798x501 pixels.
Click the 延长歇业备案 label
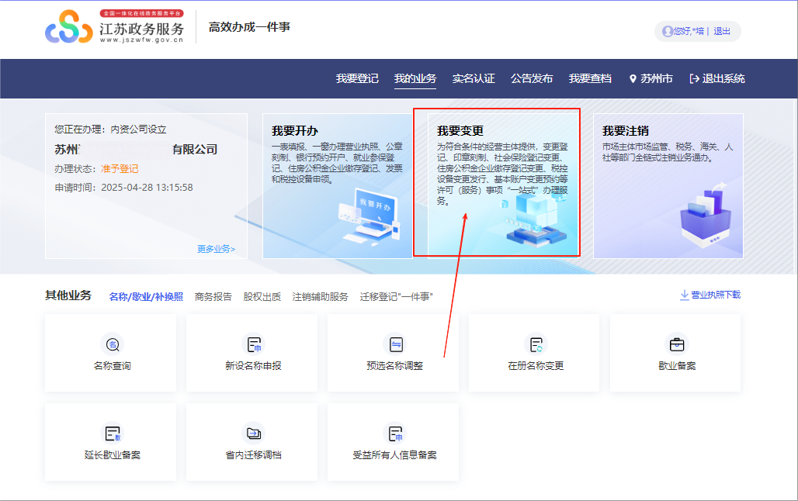pyautogui.click(x=113, y=455)
